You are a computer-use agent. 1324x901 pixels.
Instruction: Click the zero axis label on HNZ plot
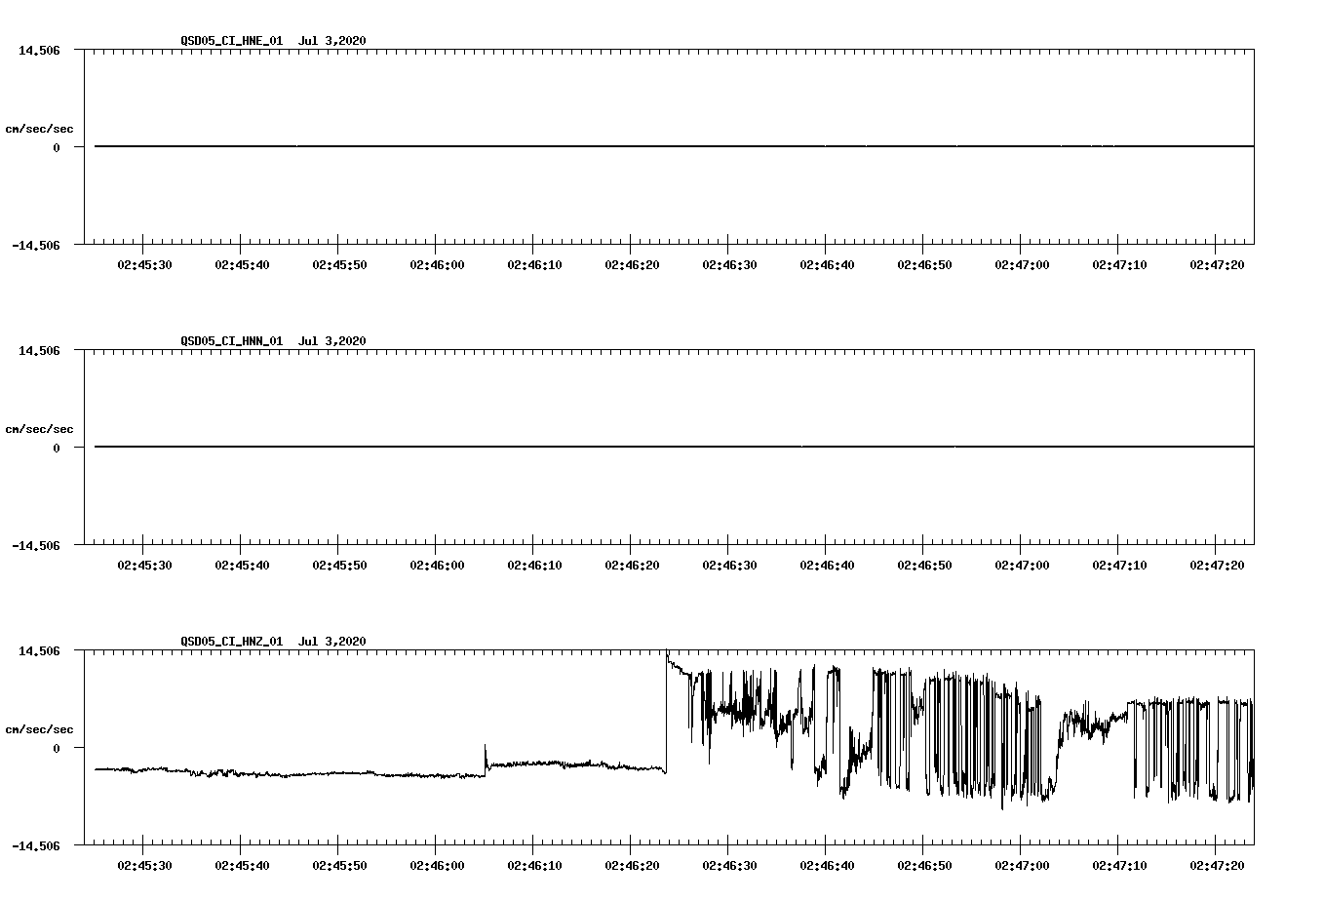click(57, 748)
